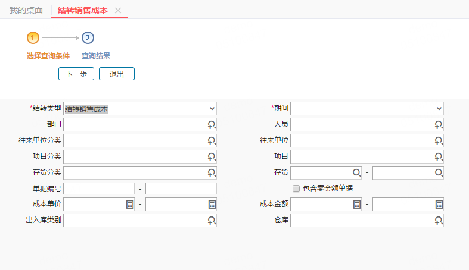469x270 pixels.
Task: Close the 结转销售成本 tab
Action: pos(118,11)
